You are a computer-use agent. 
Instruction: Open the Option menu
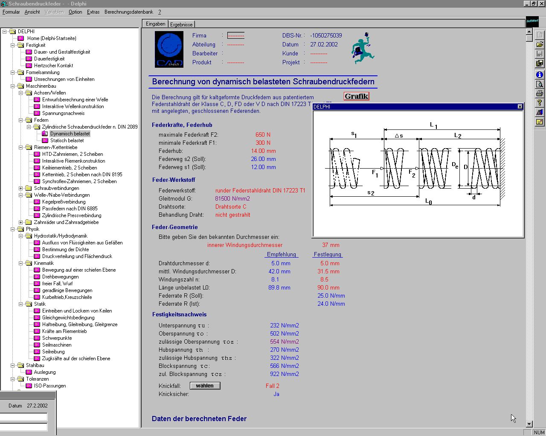pos(75,12)
